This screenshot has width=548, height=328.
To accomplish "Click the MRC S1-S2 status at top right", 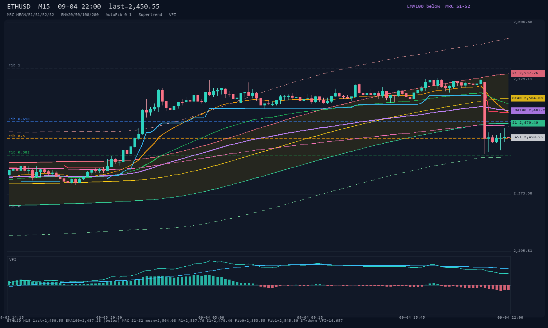I will [458, 6].
